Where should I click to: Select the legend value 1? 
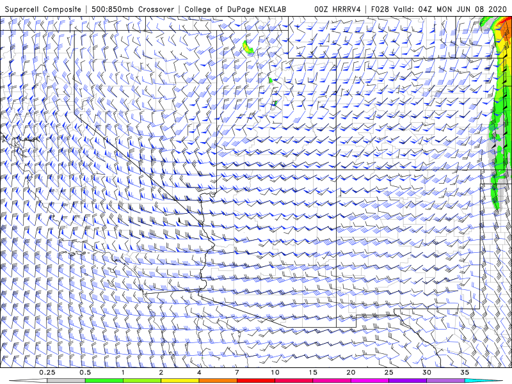pos(123,372)
